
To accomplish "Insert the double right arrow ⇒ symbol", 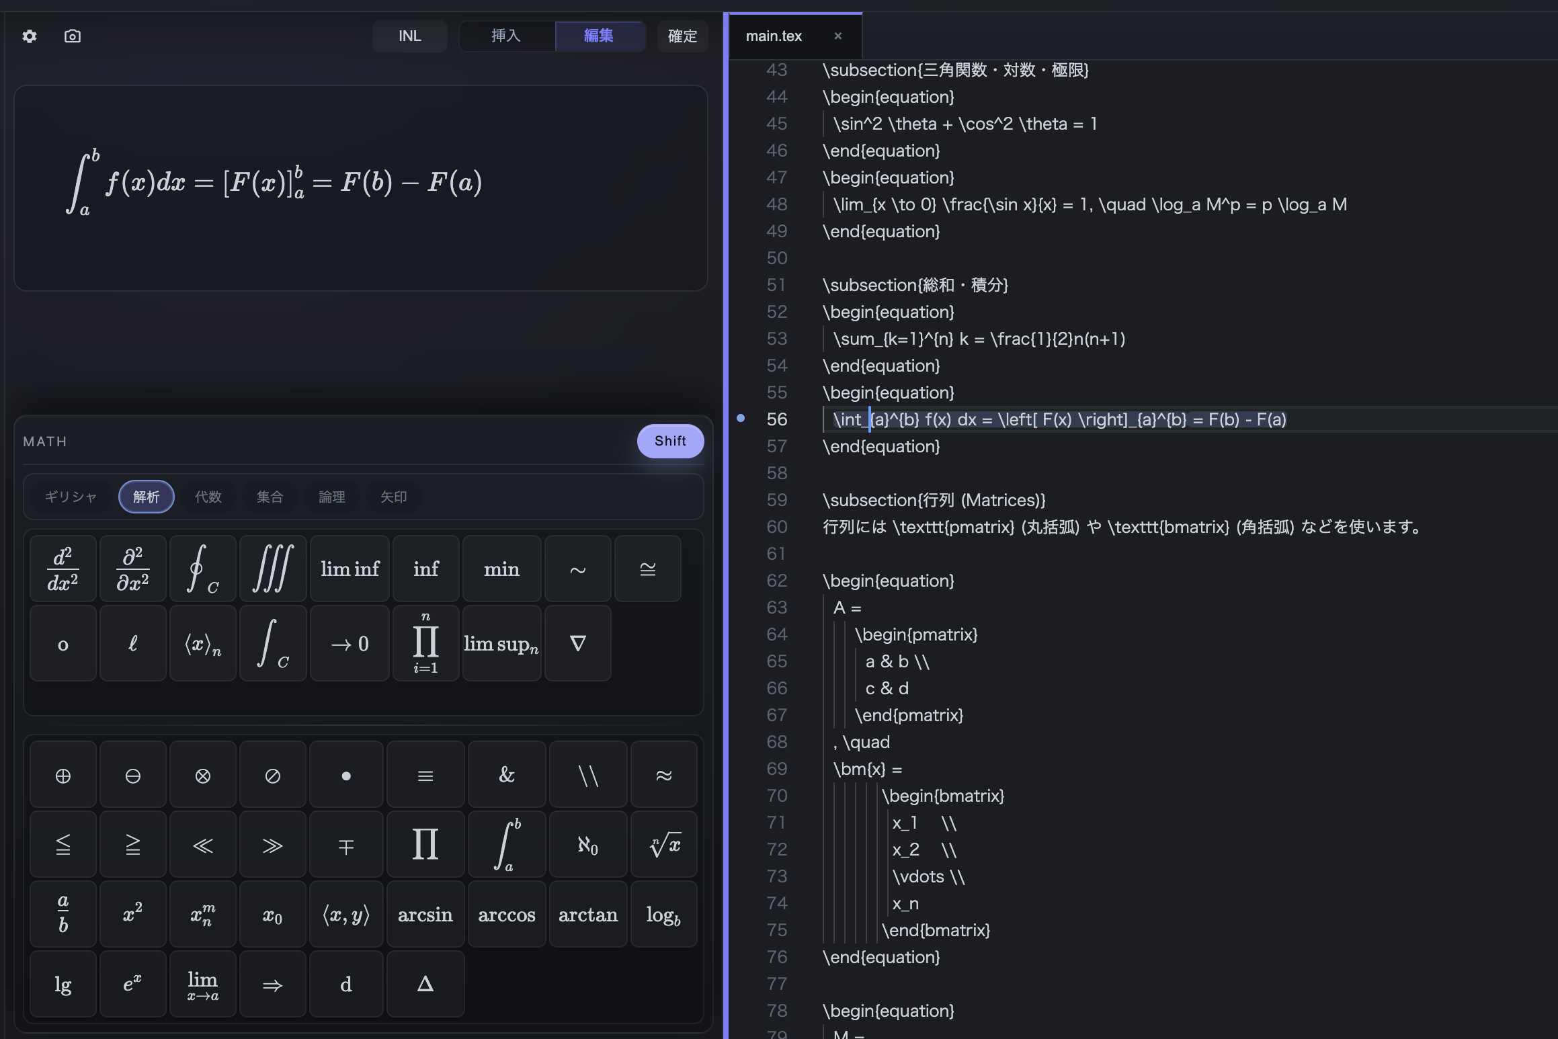I will coord(273,984).
